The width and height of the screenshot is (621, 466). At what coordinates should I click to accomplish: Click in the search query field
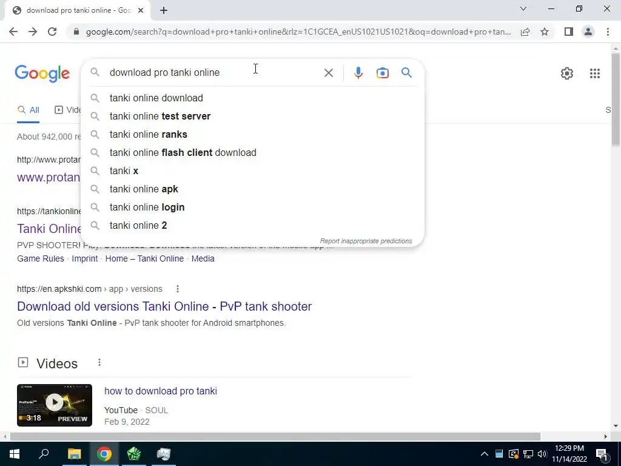point(214,73)
